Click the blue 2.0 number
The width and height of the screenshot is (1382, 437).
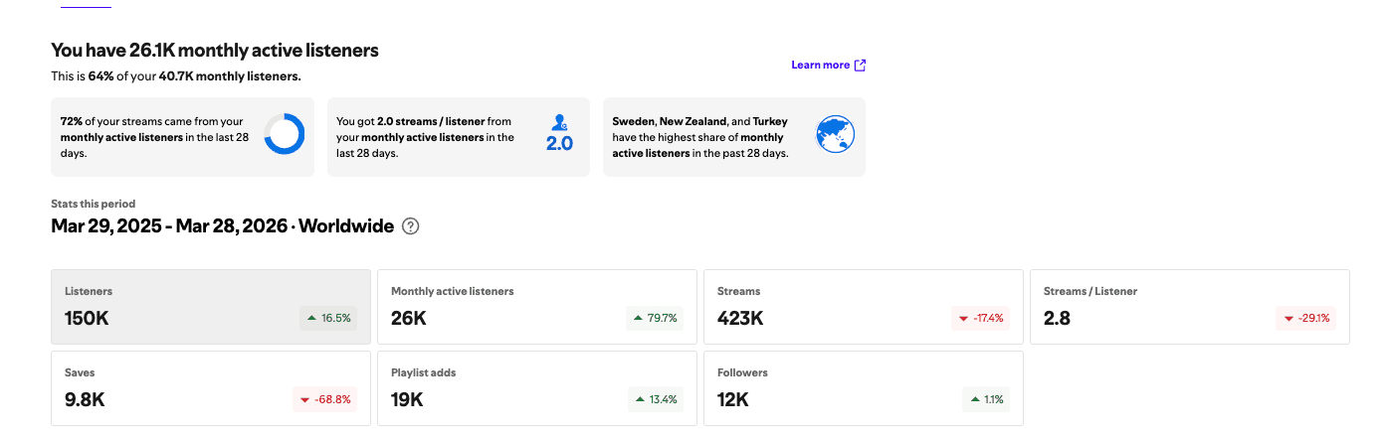pyautogui.click(x=560, y=144)
